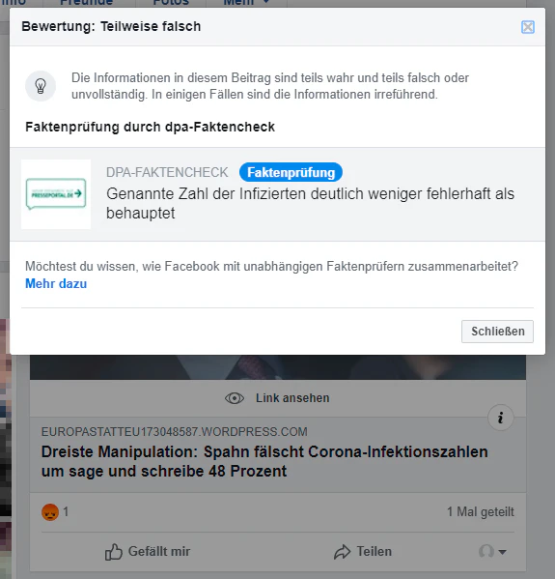
Task: Click 'Link ansehen' text
Action: [x=292, y=398]
